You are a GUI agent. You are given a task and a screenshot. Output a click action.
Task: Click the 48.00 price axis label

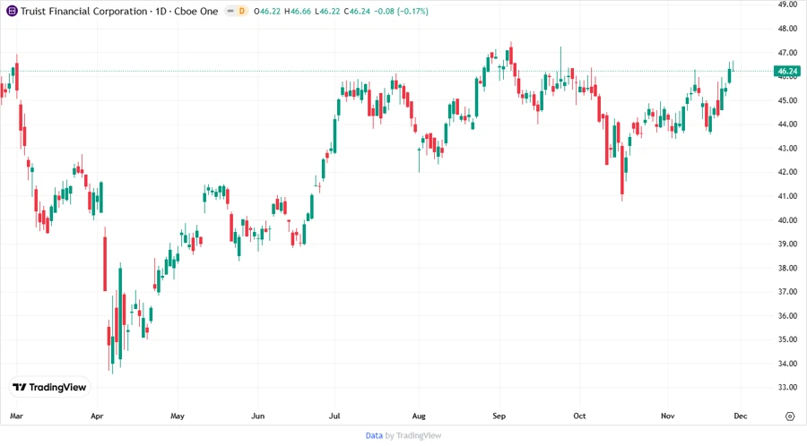pyautogui.click(x=787, y=29)
